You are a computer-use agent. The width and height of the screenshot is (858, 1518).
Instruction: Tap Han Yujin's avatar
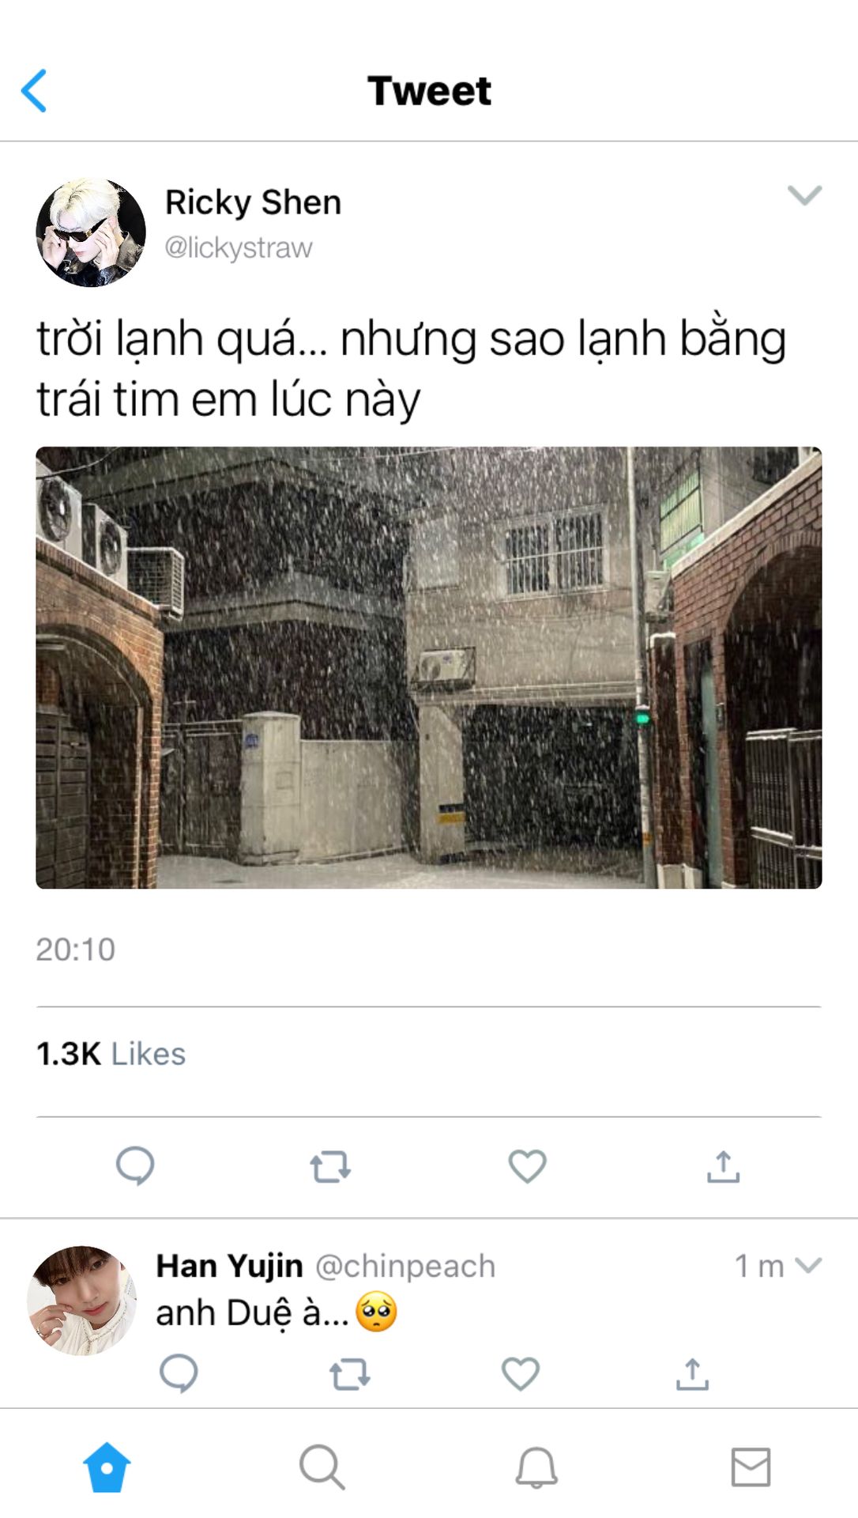tap(82, 1301)
